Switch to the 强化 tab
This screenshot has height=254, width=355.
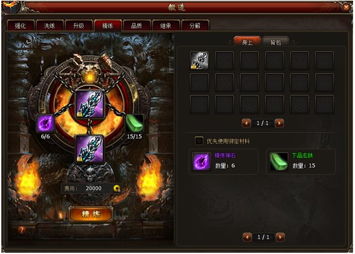pyautogui.click(x=20, y=25)
